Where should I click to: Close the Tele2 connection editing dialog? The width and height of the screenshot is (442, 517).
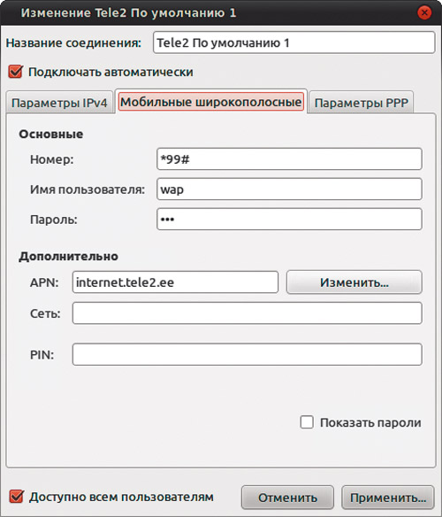(424, 13)
